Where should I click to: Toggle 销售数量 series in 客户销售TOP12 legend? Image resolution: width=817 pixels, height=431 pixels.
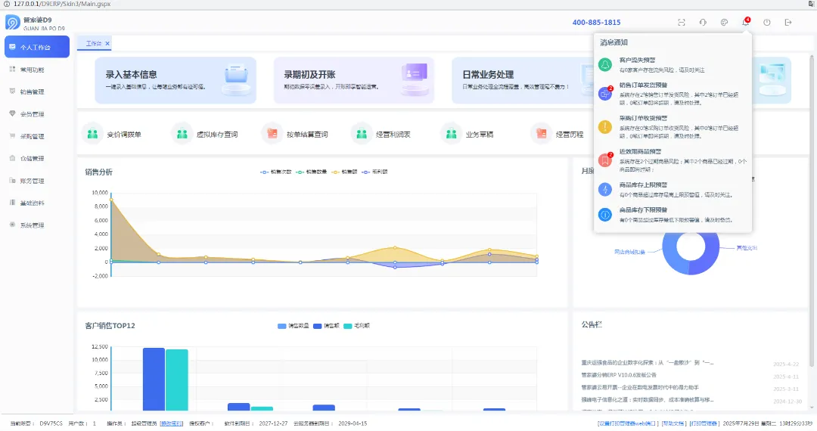294,326
